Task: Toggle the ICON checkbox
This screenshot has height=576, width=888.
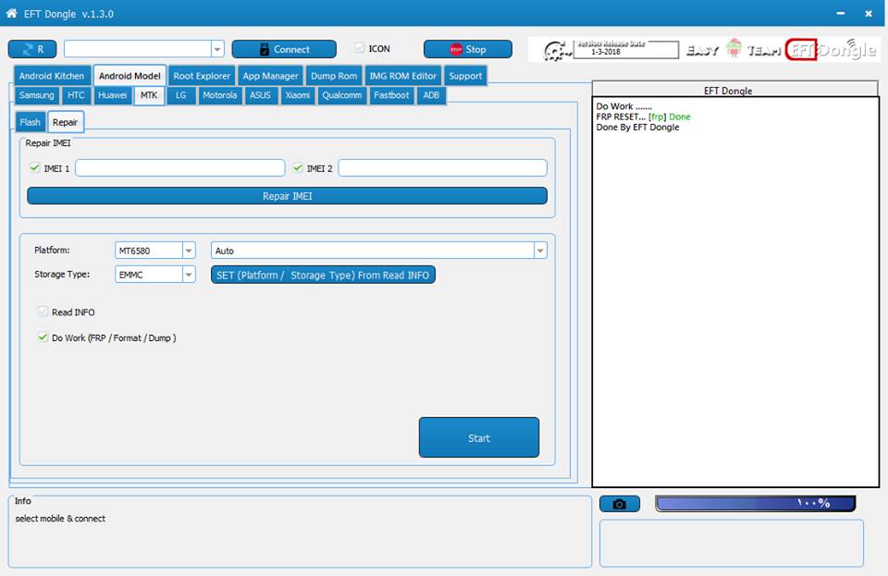Action: click(x=359, y=48)
